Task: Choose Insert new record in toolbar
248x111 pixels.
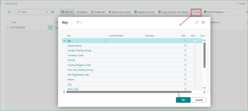Action: tap(120, 12)
